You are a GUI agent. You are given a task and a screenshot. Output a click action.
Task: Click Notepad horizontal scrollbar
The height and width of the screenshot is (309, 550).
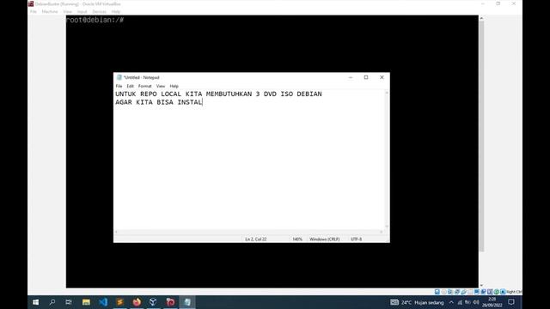pyautogui.click(x=248, y=232)
